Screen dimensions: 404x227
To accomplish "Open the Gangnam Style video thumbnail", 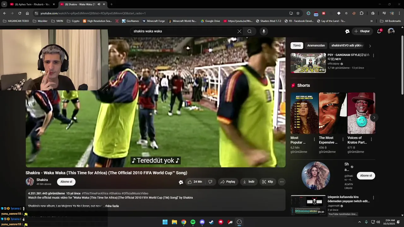I will (308, 63).
